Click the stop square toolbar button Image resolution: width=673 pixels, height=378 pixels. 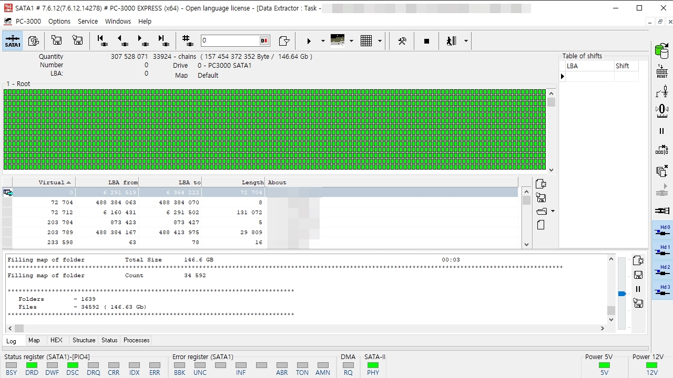[x=426, y=41]
